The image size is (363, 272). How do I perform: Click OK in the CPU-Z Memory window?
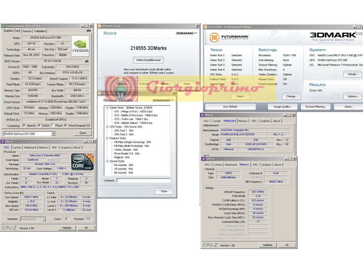[287, 245]
